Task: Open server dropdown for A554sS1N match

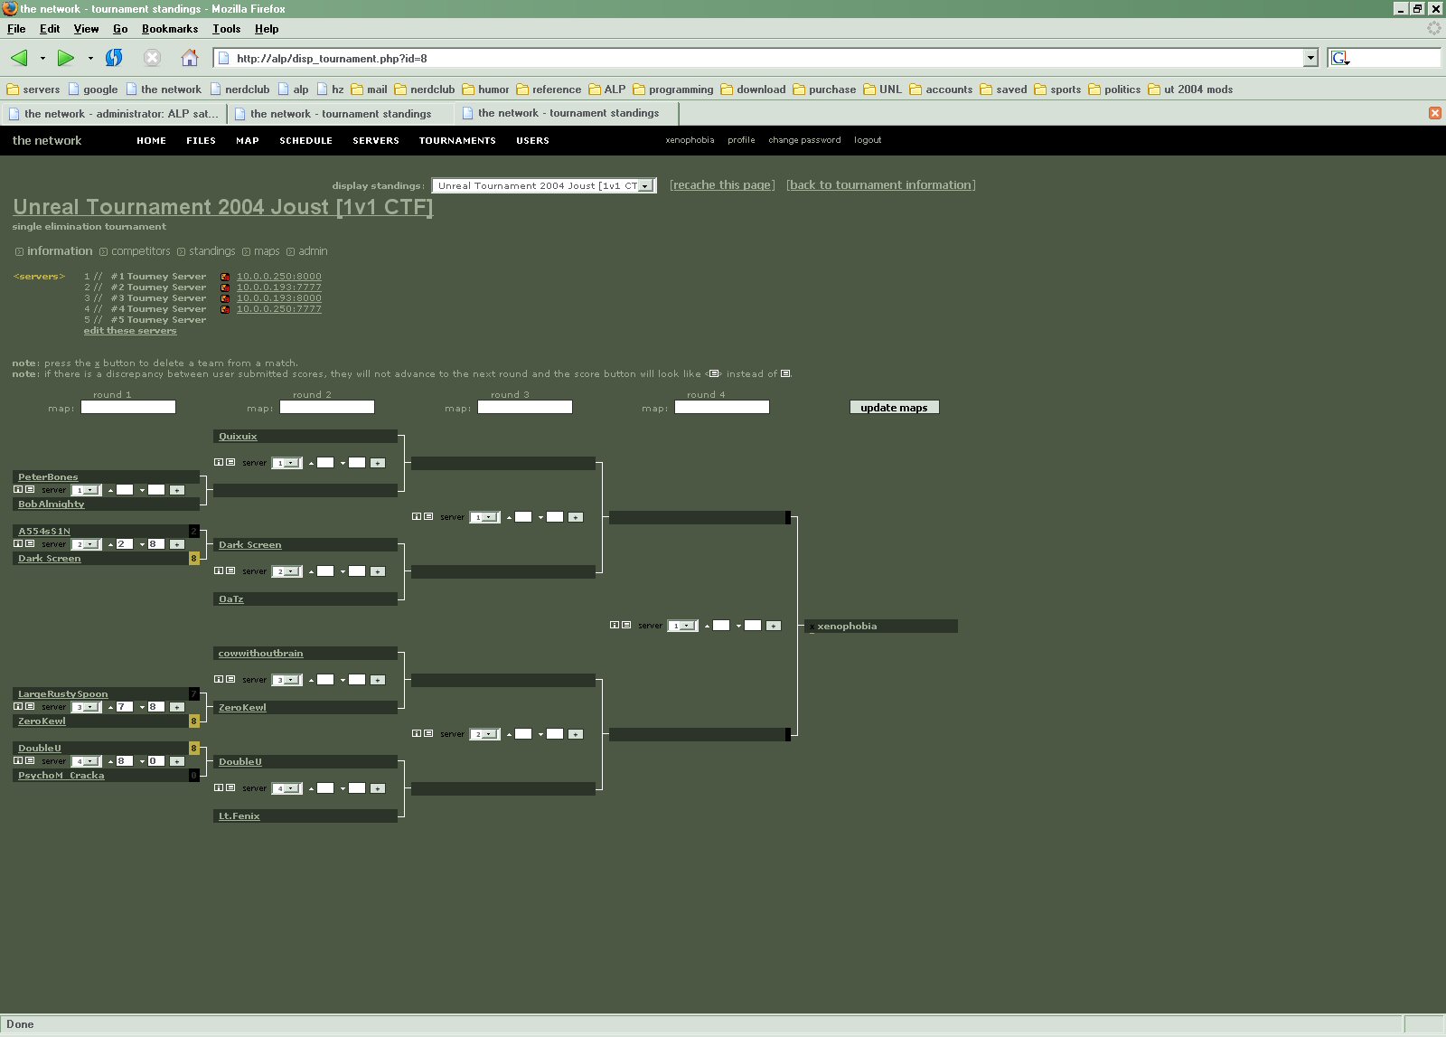Action: (87, 544)
